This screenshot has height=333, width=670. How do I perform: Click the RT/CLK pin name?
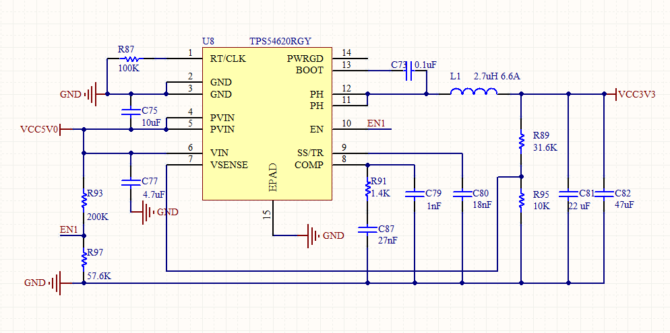pos(229,59)
